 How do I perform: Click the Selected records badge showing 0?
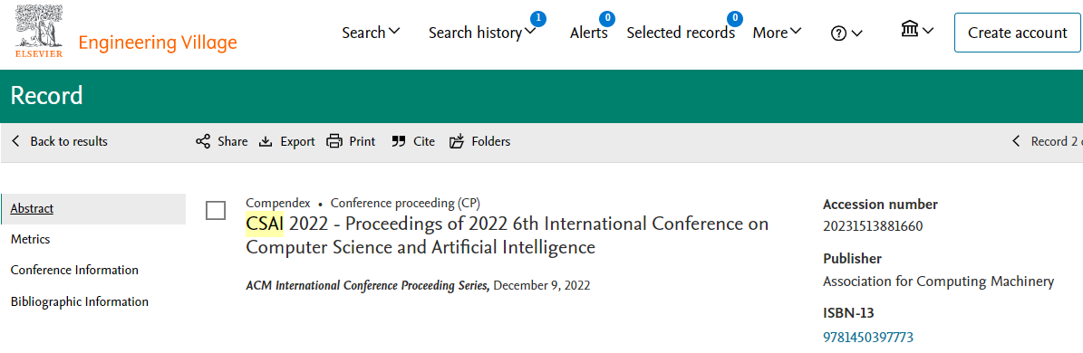[736, 19]
